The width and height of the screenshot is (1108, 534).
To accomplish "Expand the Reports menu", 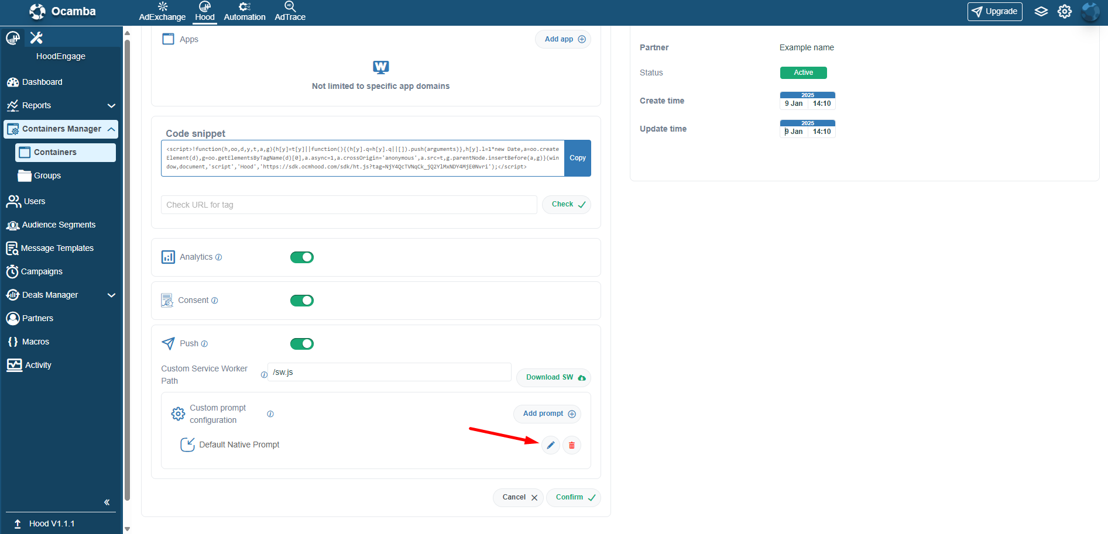I will coord(61,105).
